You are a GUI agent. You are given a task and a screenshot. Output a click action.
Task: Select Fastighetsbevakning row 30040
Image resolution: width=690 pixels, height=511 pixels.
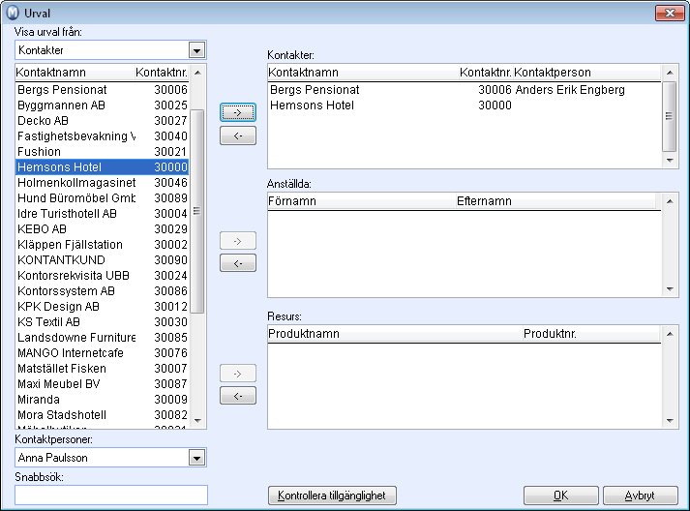[102, 136]
